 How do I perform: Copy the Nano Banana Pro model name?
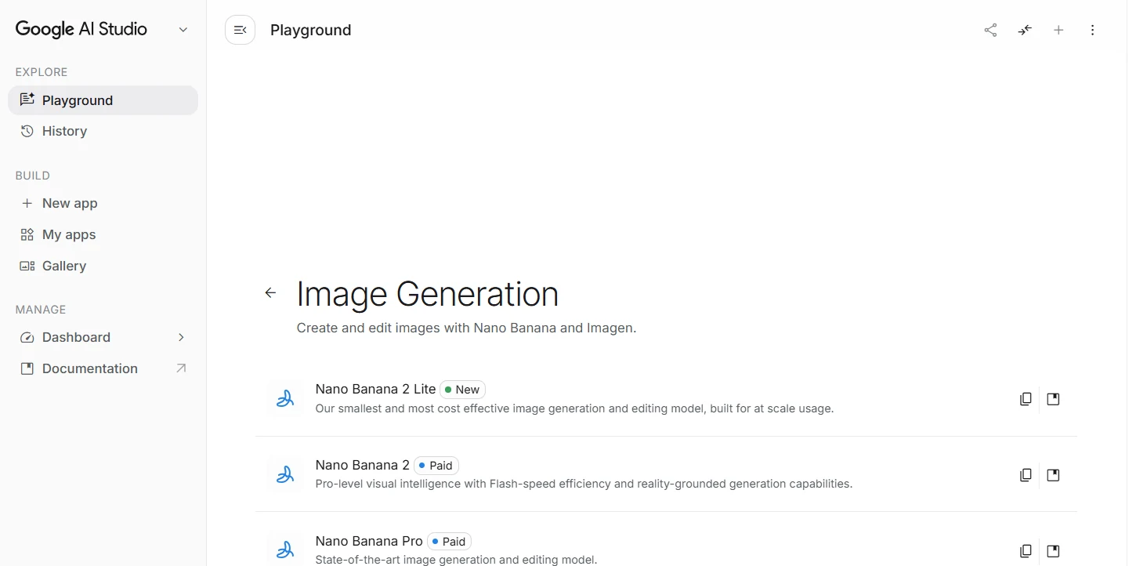click(1026, 550)
